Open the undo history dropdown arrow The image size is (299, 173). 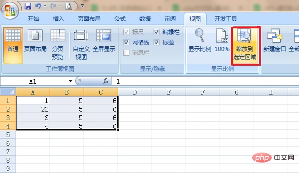click(45, 6)
